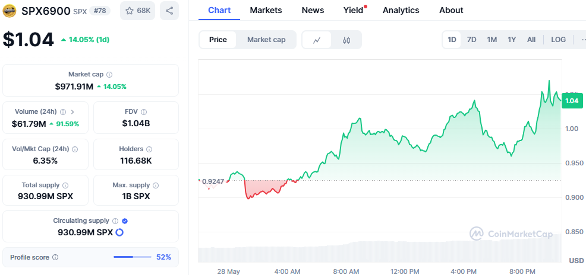
Task: Click the 28 May date axis label
Action: (228, 271)
